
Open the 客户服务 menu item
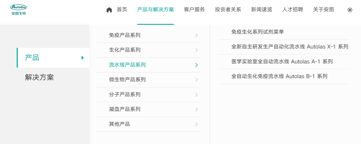pyautogui.click(x=194, y=10)
